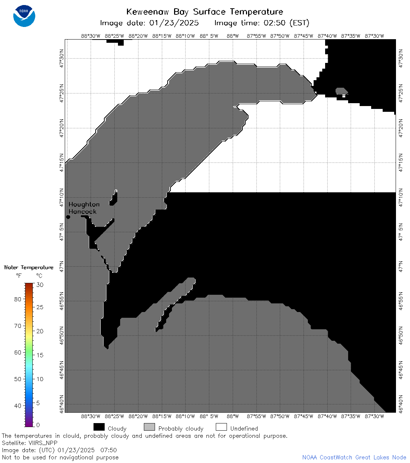Select the 'Hancock' map label
410x463 pixels.
[x=83, y=211]
